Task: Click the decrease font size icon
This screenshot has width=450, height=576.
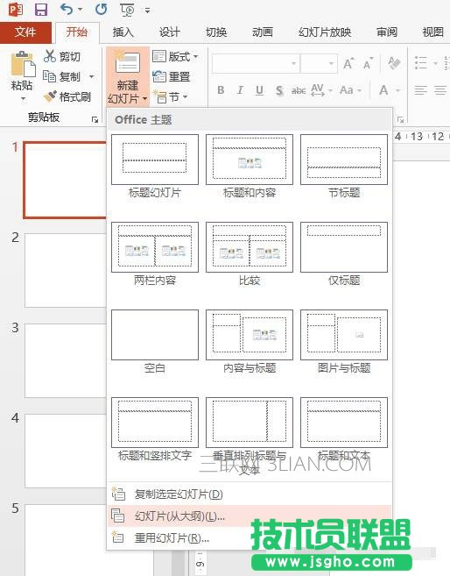Action: coord(368,63)
